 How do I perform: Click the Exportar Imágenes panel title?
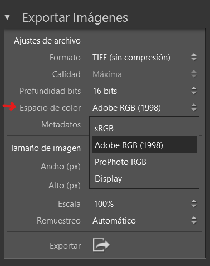point(75,18)
